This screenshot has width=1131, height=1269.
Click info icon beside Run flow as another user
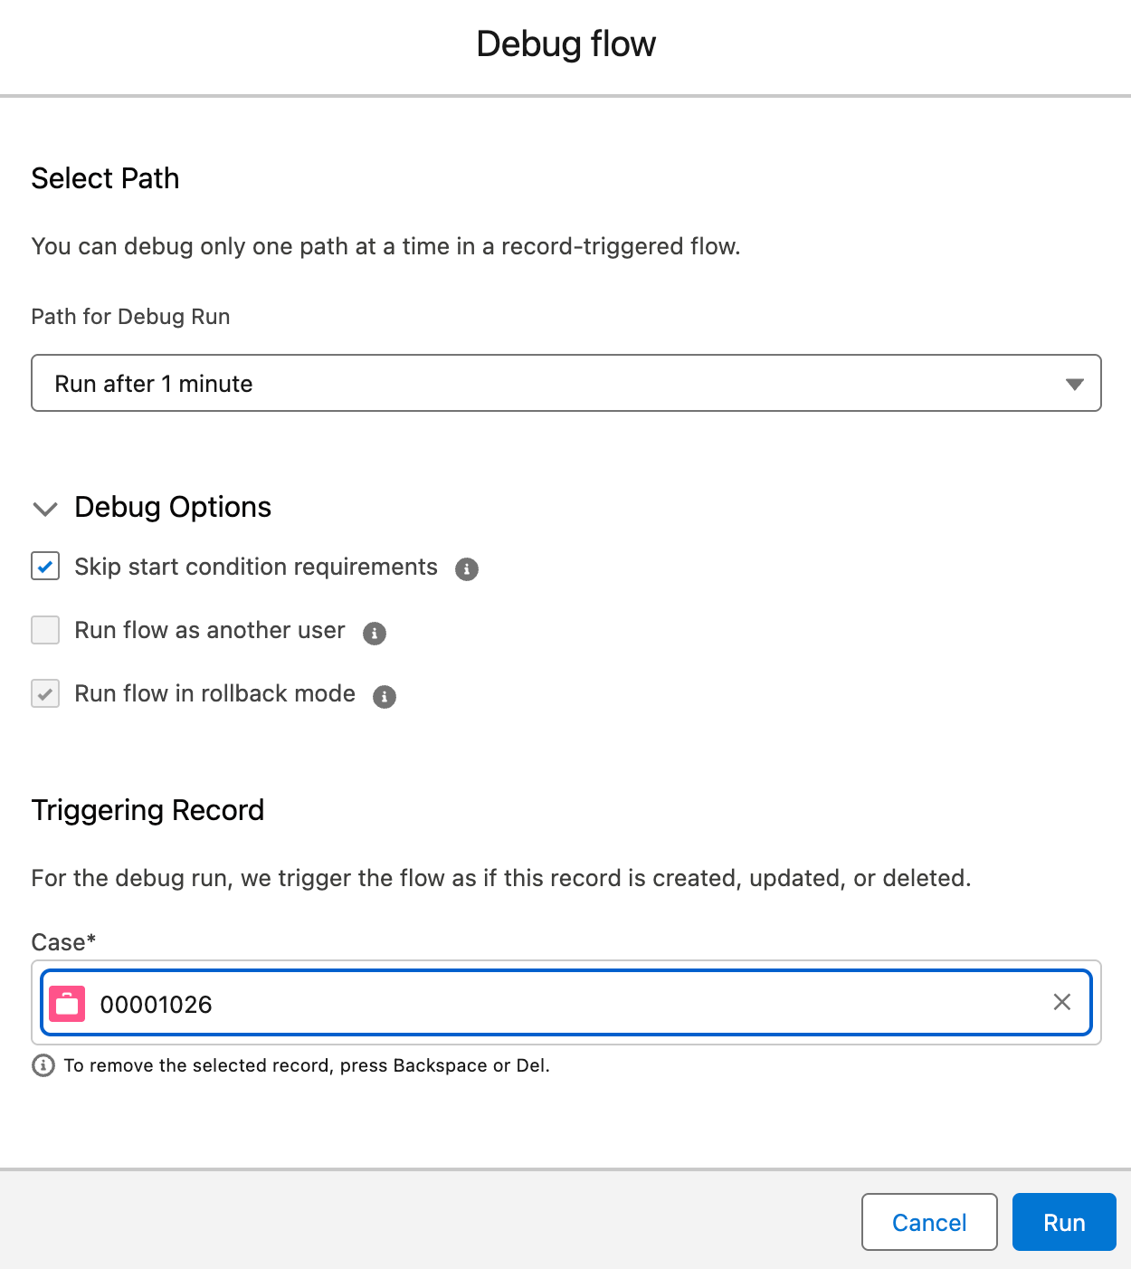pos(375,634)
